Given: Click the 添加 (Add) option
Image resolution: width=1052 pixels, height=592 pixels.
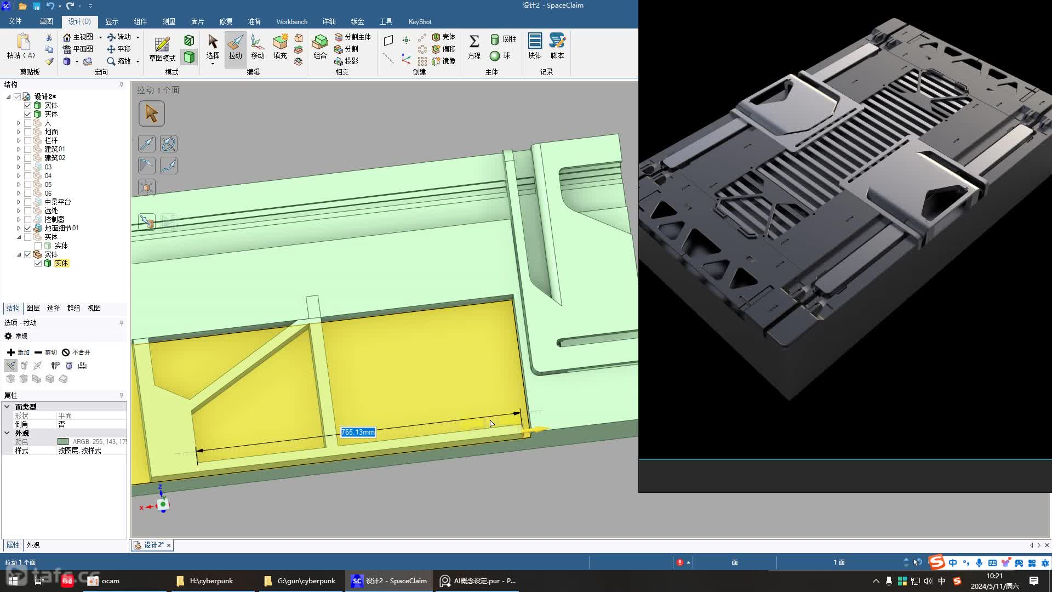Looking at the screenshot, I should (18, 352).
